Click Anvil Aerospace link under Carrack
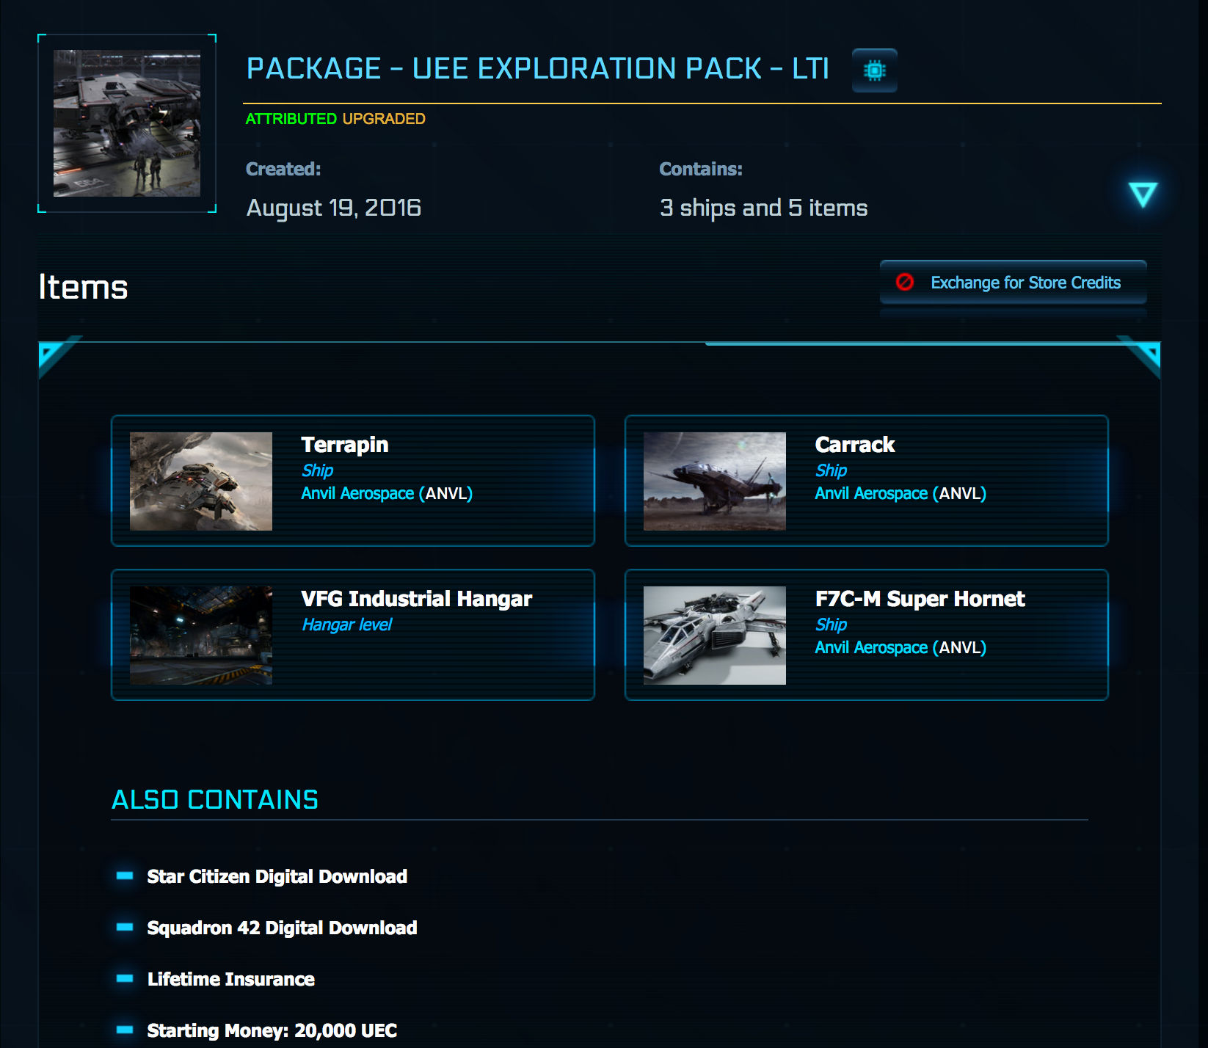Screen dimensions: 1208x1048 tap(900, 493)
